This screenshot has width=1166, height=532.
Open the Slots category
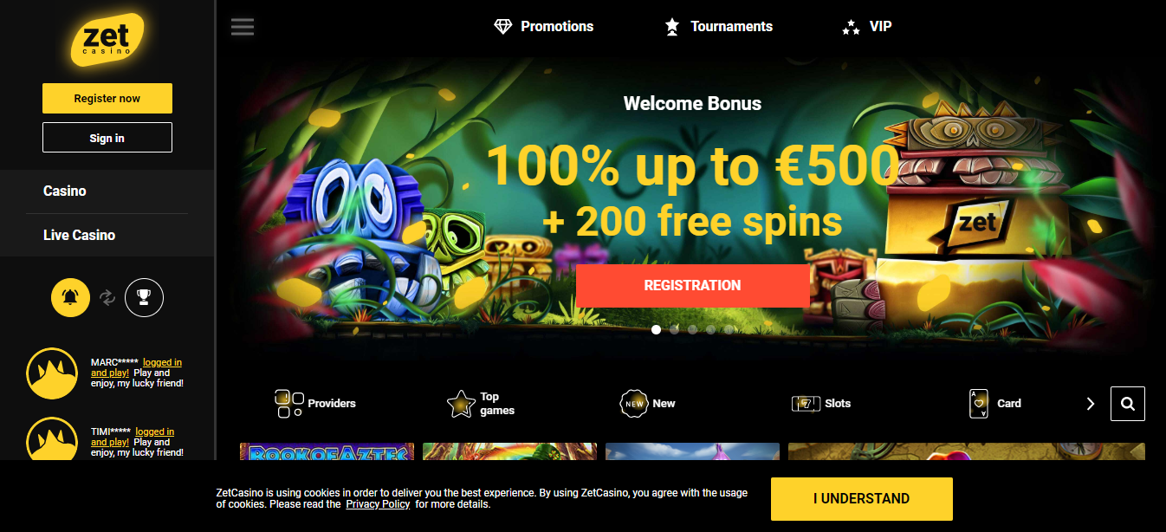[x=821, y=404]
